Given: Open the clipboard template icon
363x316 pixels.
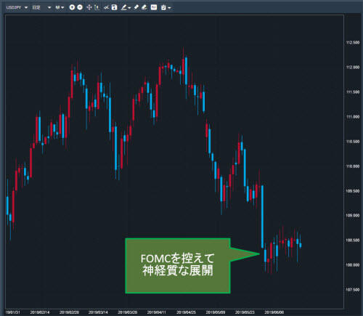Looking at the screenshot, I should [163, 8].
